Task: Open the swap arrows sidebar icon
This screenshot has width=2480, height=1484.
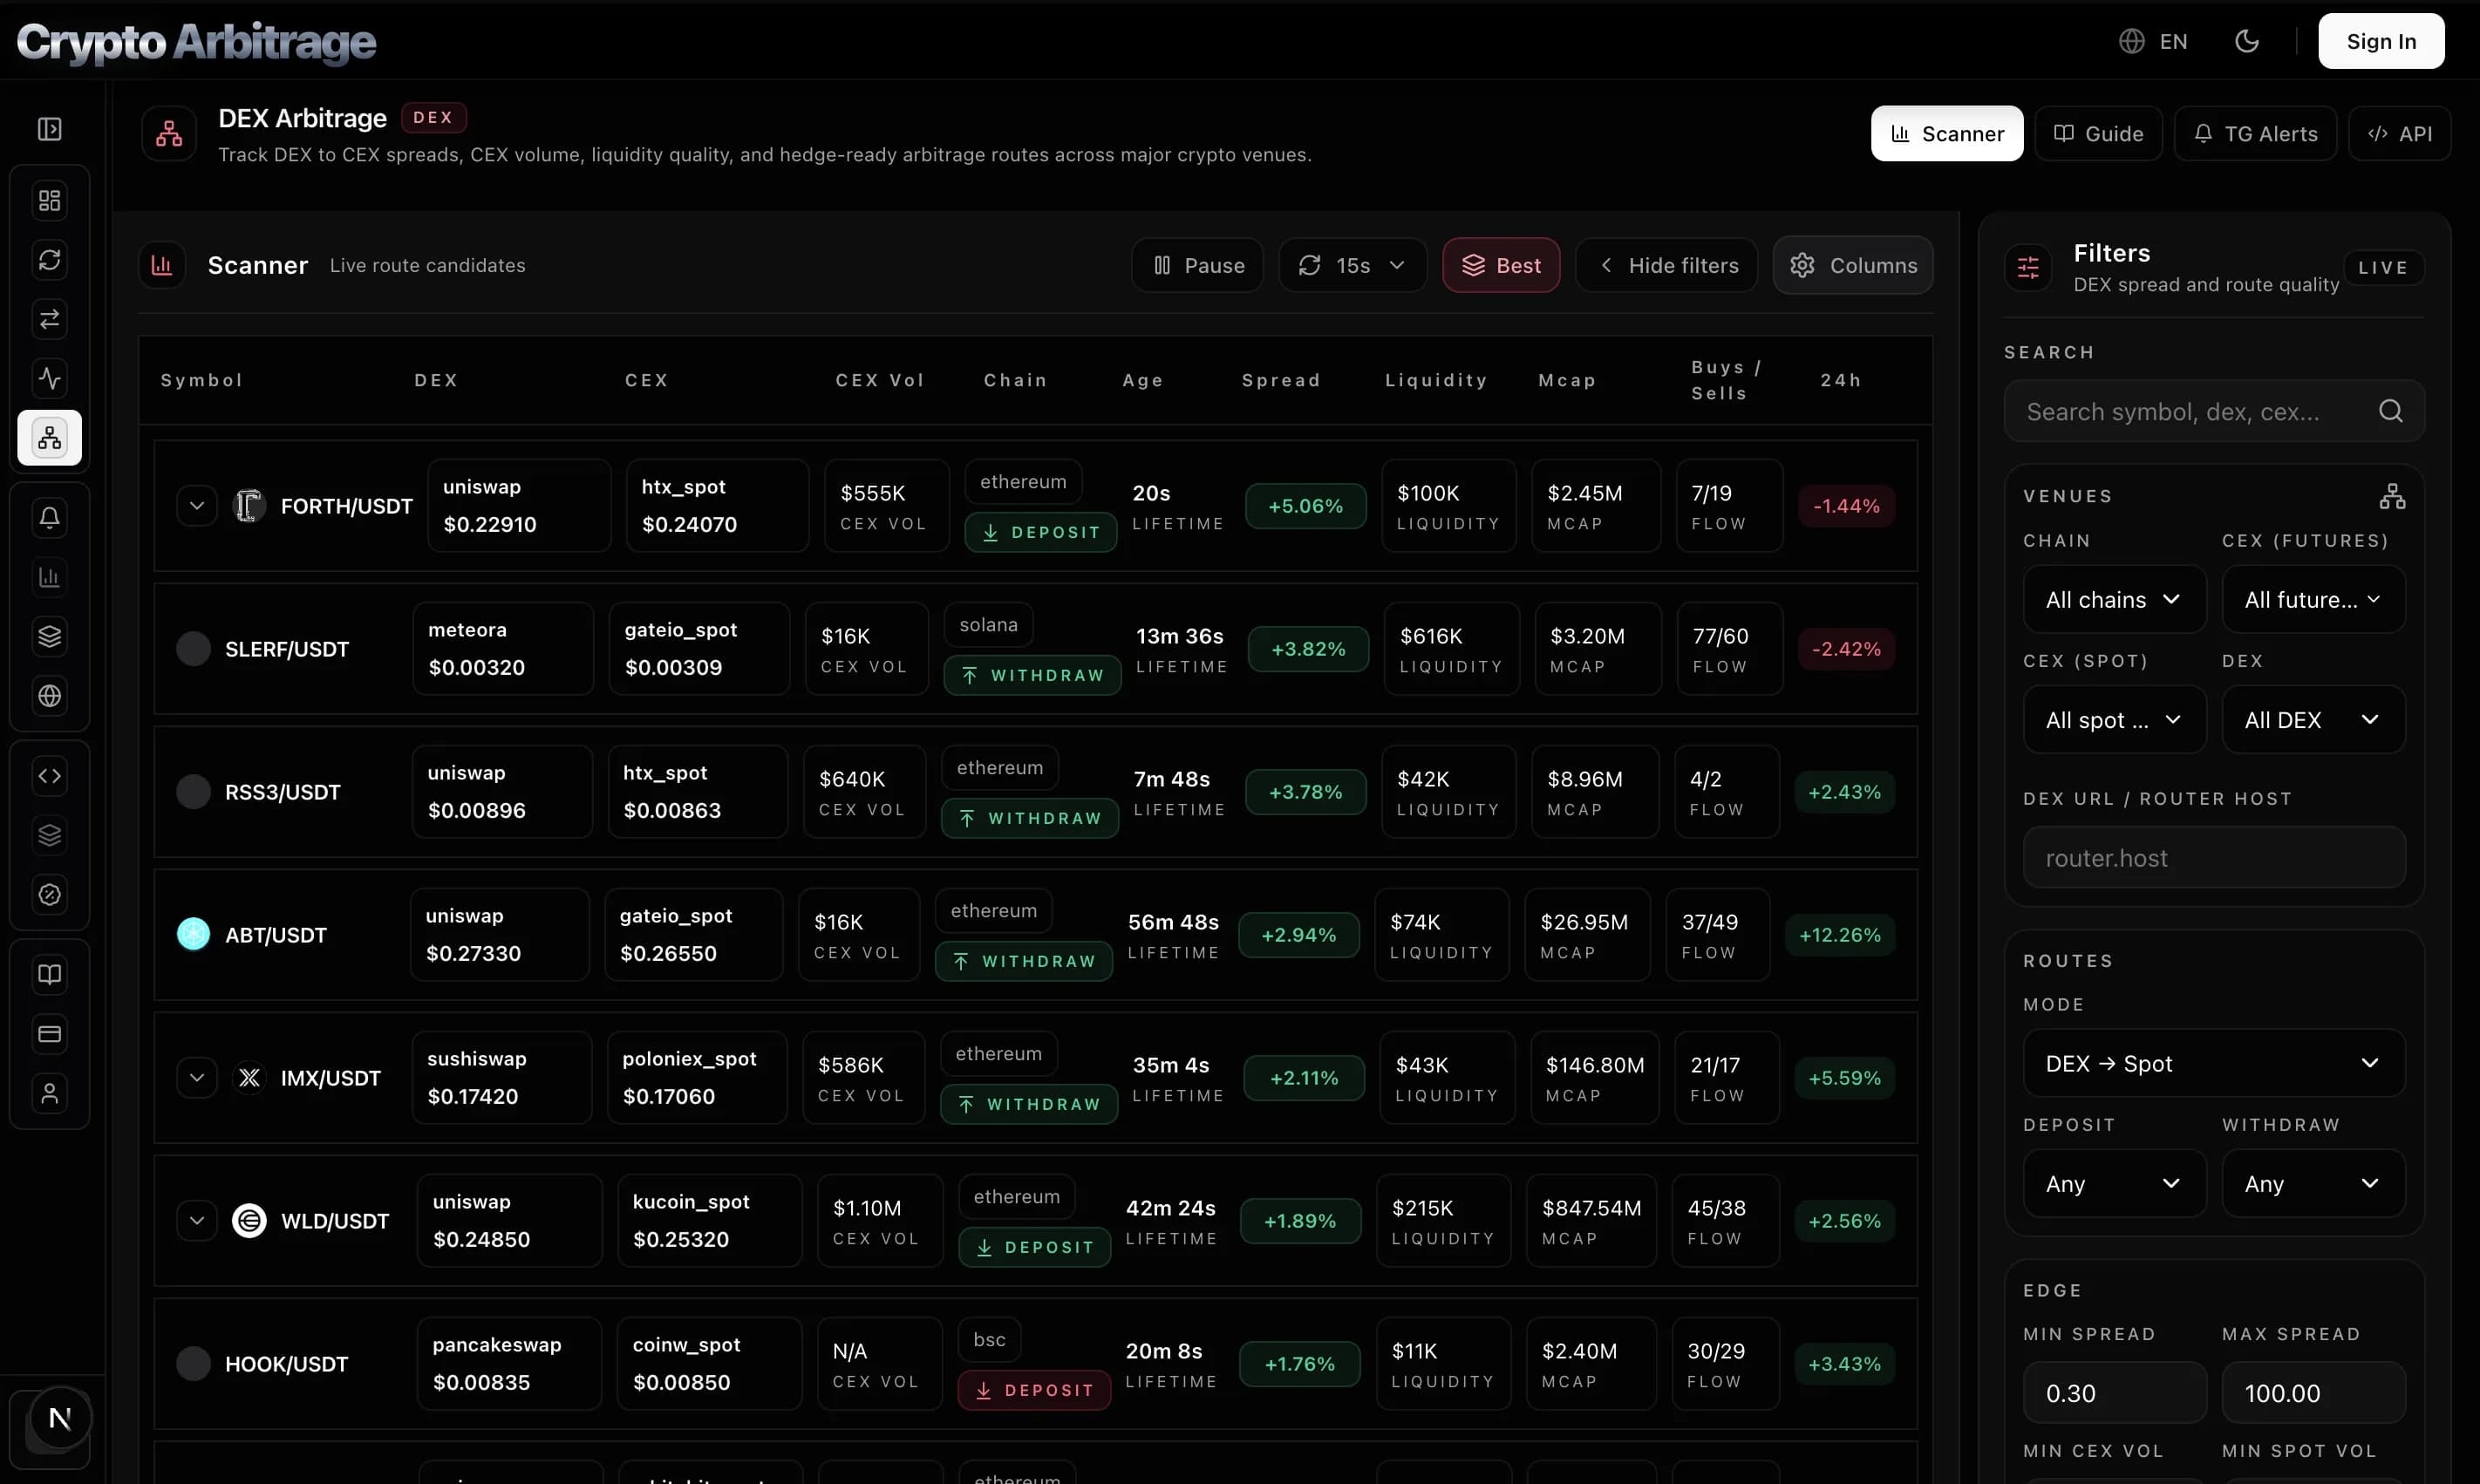Action: click(x=49, y=319)
